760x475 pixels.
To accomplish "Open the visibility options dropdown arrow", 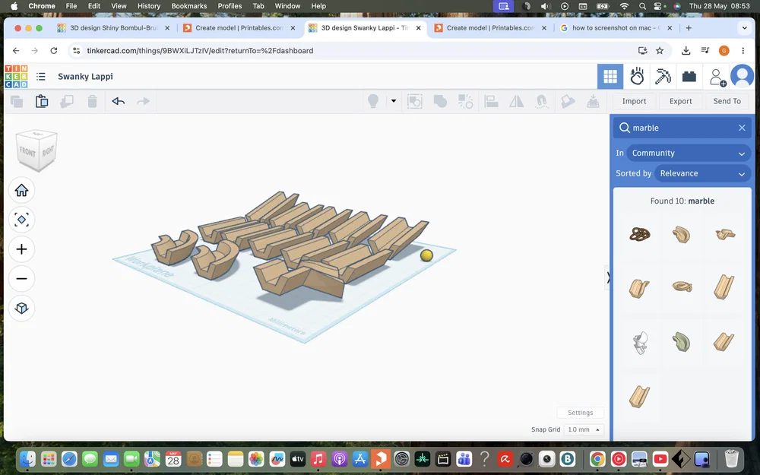I will 394,101.
